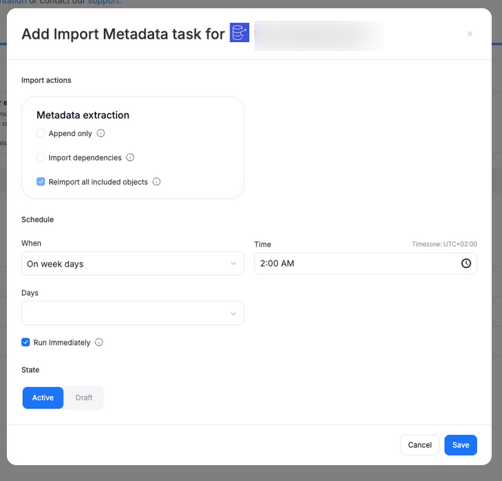The height and width of the screenshot is (481, 502).
Task: Select the Active state
Action: tap(43, 398)
